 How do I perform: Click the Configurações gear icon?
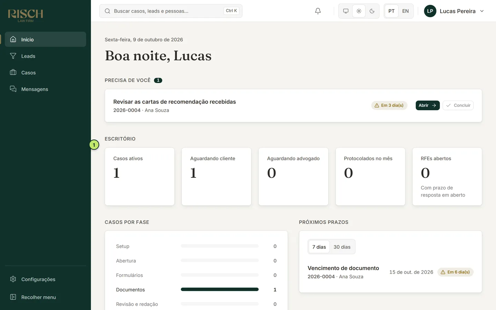coord(13,279)
